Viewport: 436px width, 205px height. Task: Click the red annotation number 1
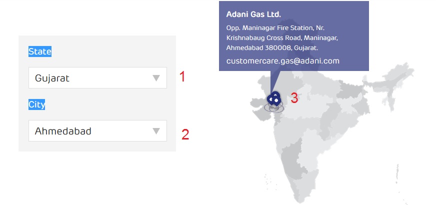(x=182, y=77)
